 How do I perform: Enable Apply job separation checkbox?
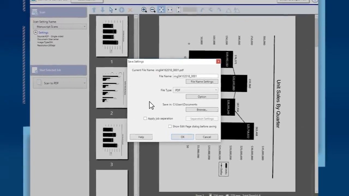[x=145, y=118]
